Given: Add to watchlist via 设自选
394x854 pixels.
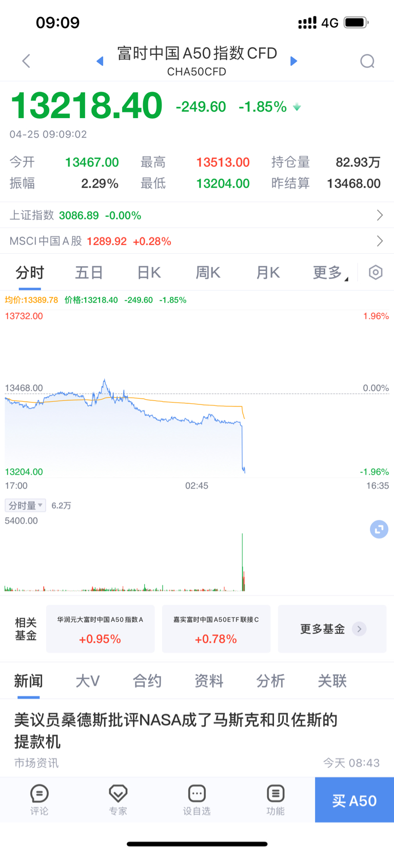Looking at the screenshot, I should [197, 800].
